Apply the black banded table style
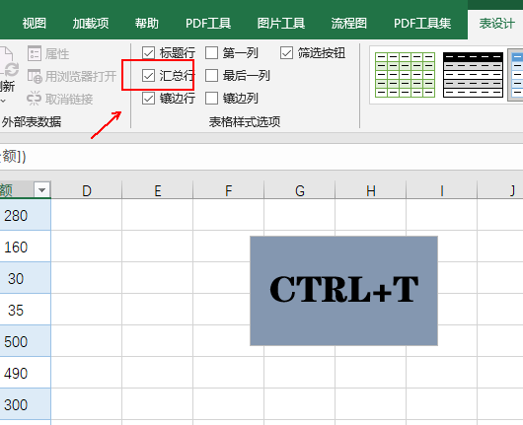 point(473,75)
